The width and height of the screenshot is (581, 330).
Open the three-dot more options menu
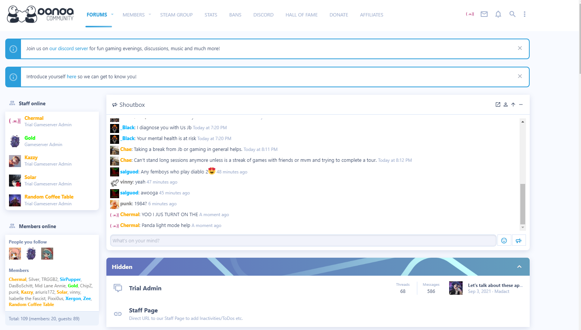524,14
